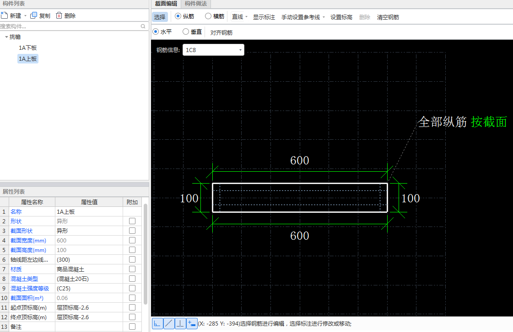Select the 1A上板 component in tree
Image resolution: width=513 pixels, height=332 pixels.
point(28,59)
